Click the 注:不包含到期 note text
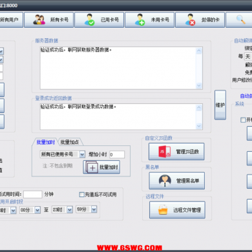 (58, 166)
